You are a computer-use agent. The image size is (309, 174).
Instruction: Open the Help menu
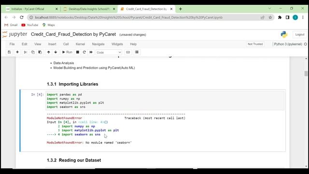133,44
